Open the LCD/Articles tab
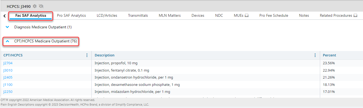363x108 pixels. 107,16
